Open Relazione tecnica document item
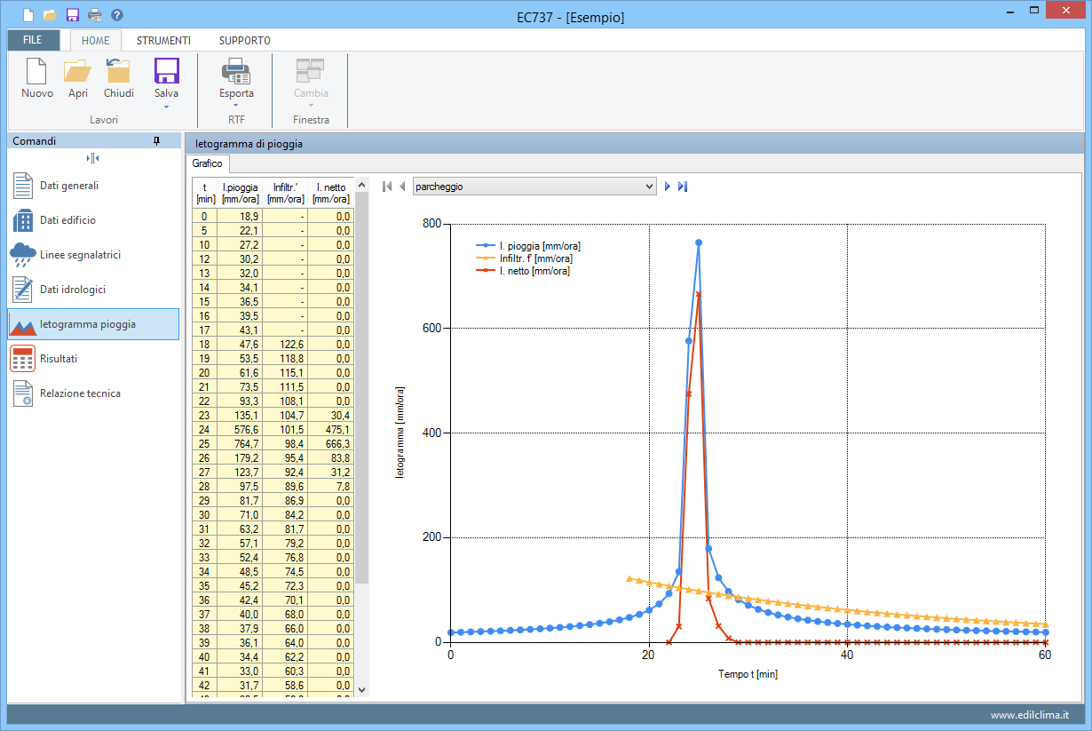Image resolution: width=1092 pixels, height=731 pixels. tap(80, 393)
